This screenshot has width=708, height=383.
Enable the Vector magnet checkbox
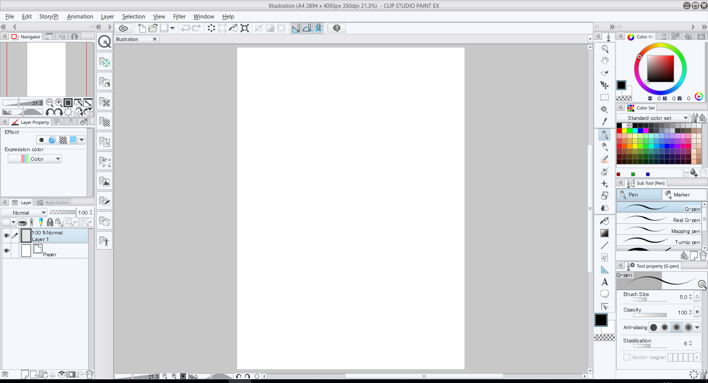pos(627,357)
